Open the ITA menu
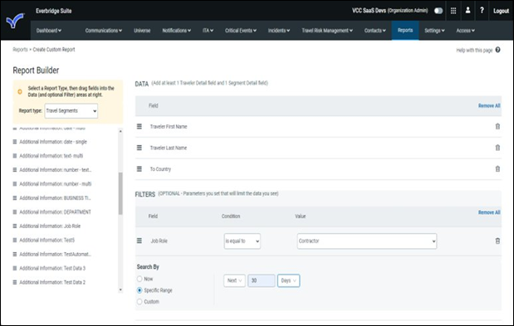This screenshot has height=326, width=514. pyautogui.click(x=208, y=31)
